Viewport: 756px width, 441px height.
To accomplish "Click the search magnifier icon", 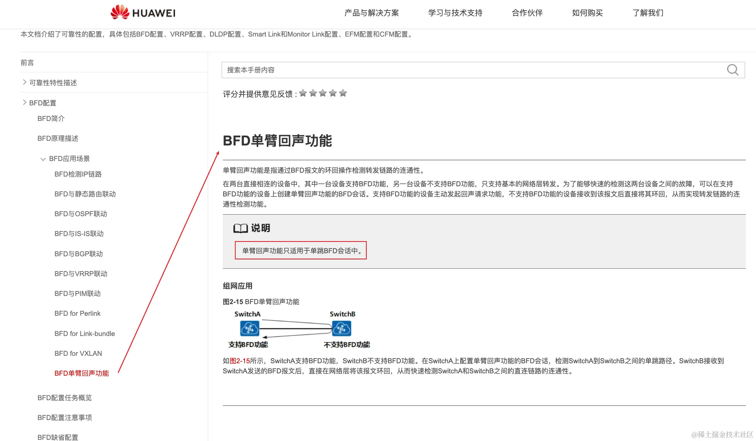I will tap(732, 70).
